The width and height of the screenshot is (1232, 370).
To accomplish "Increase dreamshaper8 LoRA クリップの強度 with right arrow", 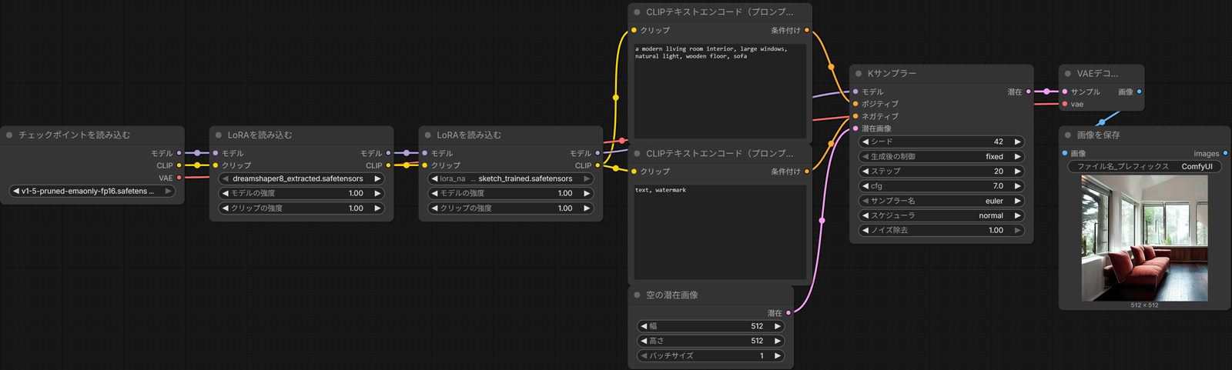I will [377, 208].
